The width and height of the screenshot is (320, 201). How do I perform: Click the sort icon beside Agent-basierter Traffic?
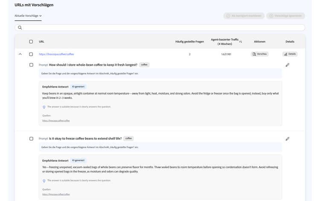point(241,42)
